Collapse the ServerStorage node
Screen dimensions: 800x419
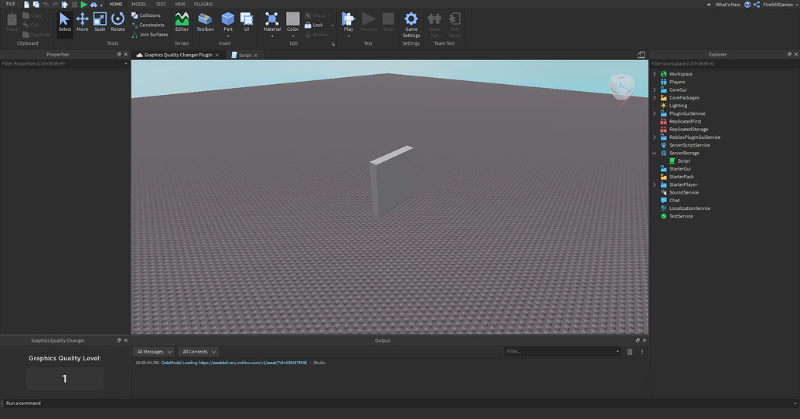[655, 154]
